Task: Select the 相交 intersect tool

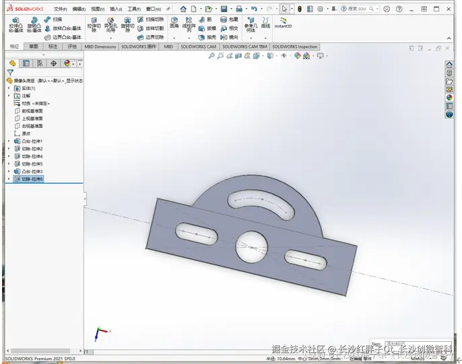Action: [x=229, y=28]
